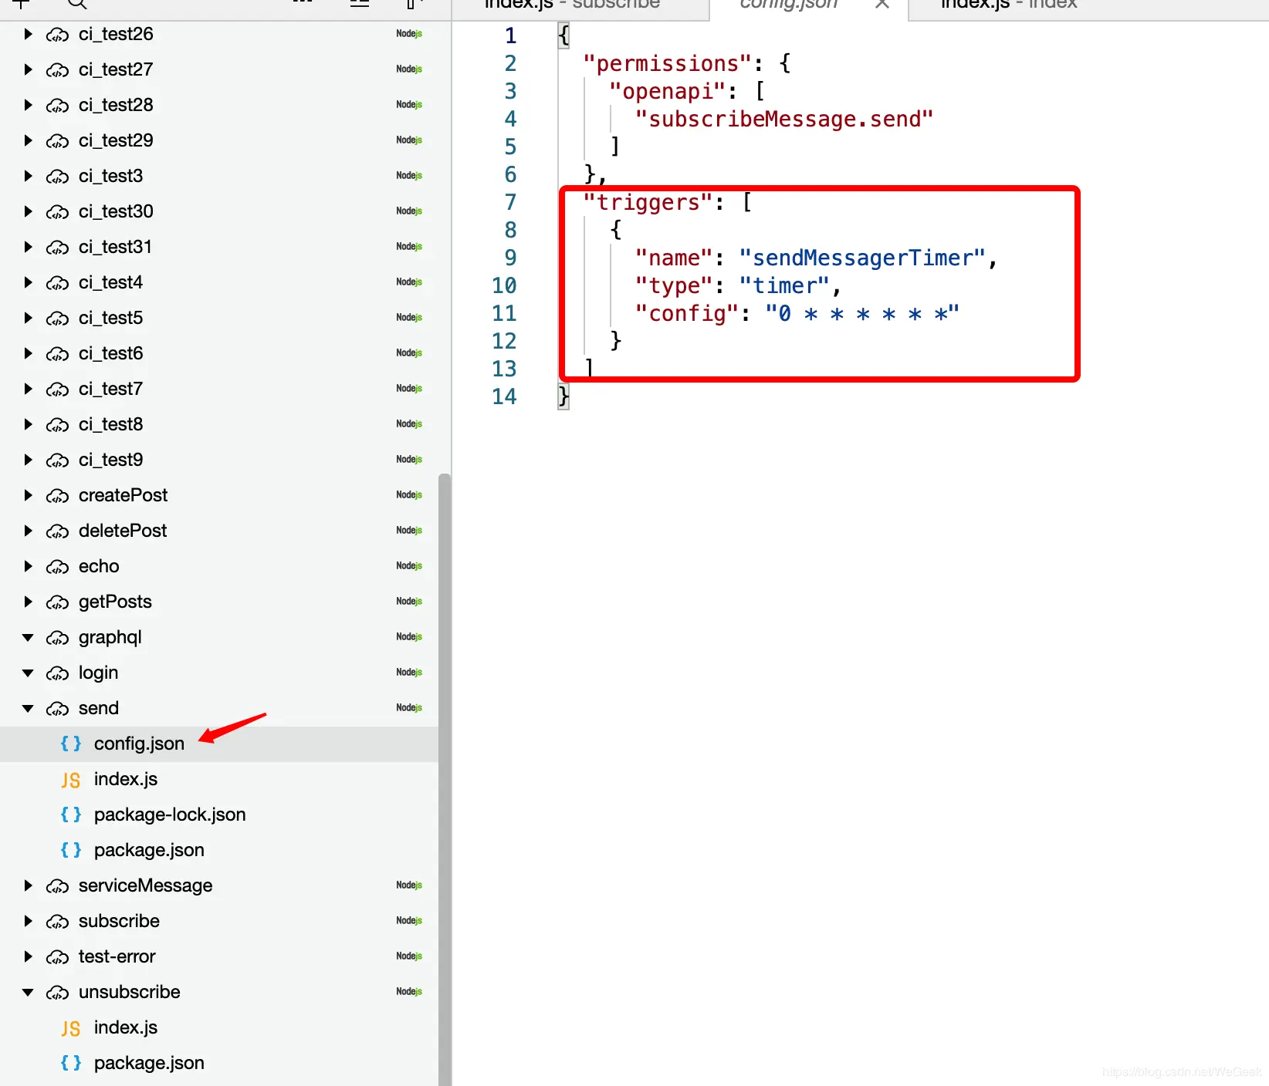Screen dimensions: 1269x1086
Task: Click the deletePost cloud function icon
Action: coord(57,531)
